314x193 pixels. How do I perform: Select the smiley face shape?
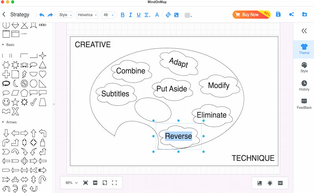point(6,102)
